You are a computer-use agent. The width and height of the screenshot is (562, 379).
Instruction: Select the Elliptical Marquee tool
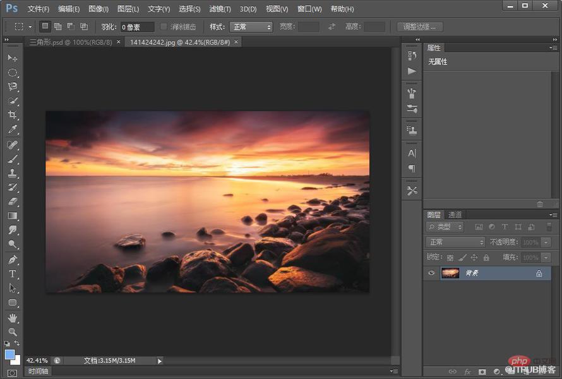point(13,73)
